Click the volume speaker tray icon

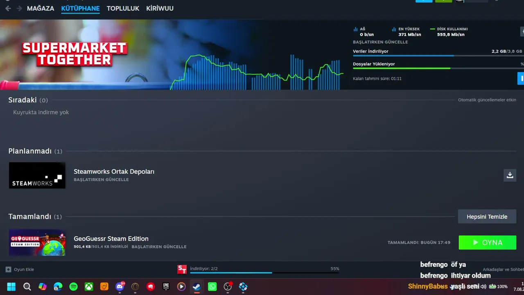click(x=483, y=287)
